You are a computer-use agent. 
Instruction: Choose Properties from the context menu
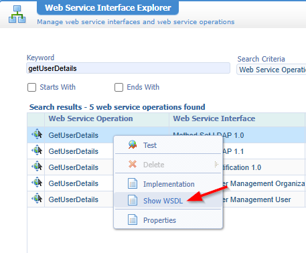click(168, 220)
